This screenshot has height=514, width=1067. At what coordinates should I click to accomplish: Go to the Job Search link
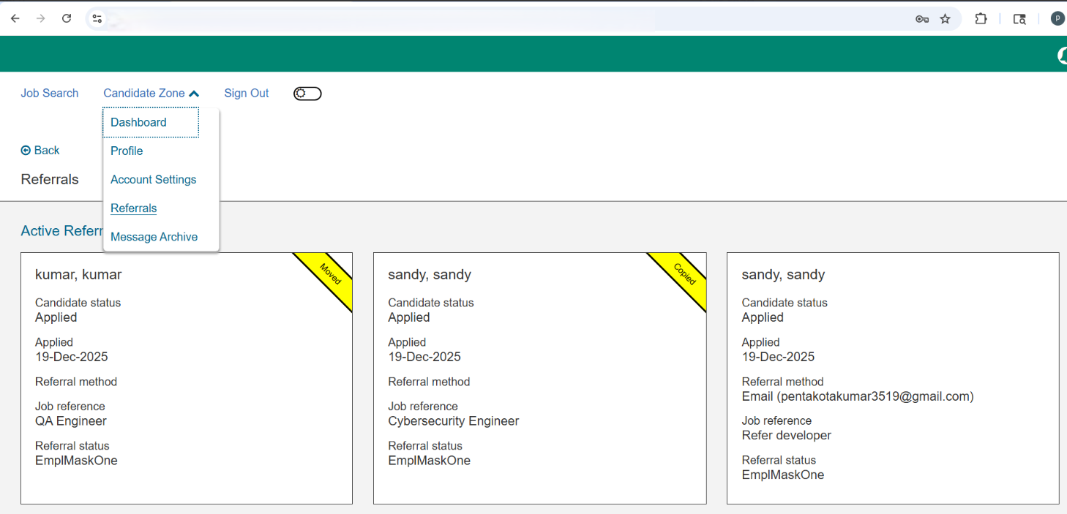click(x=49, y=94)
